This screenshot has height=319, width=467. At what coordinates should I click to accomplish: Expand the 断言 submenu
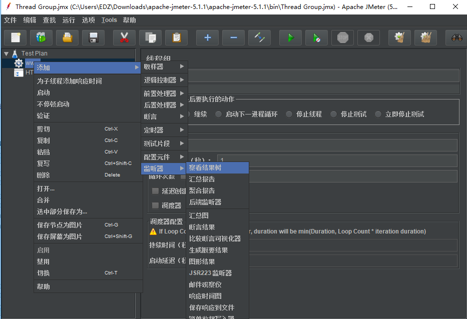pos(164,116)
